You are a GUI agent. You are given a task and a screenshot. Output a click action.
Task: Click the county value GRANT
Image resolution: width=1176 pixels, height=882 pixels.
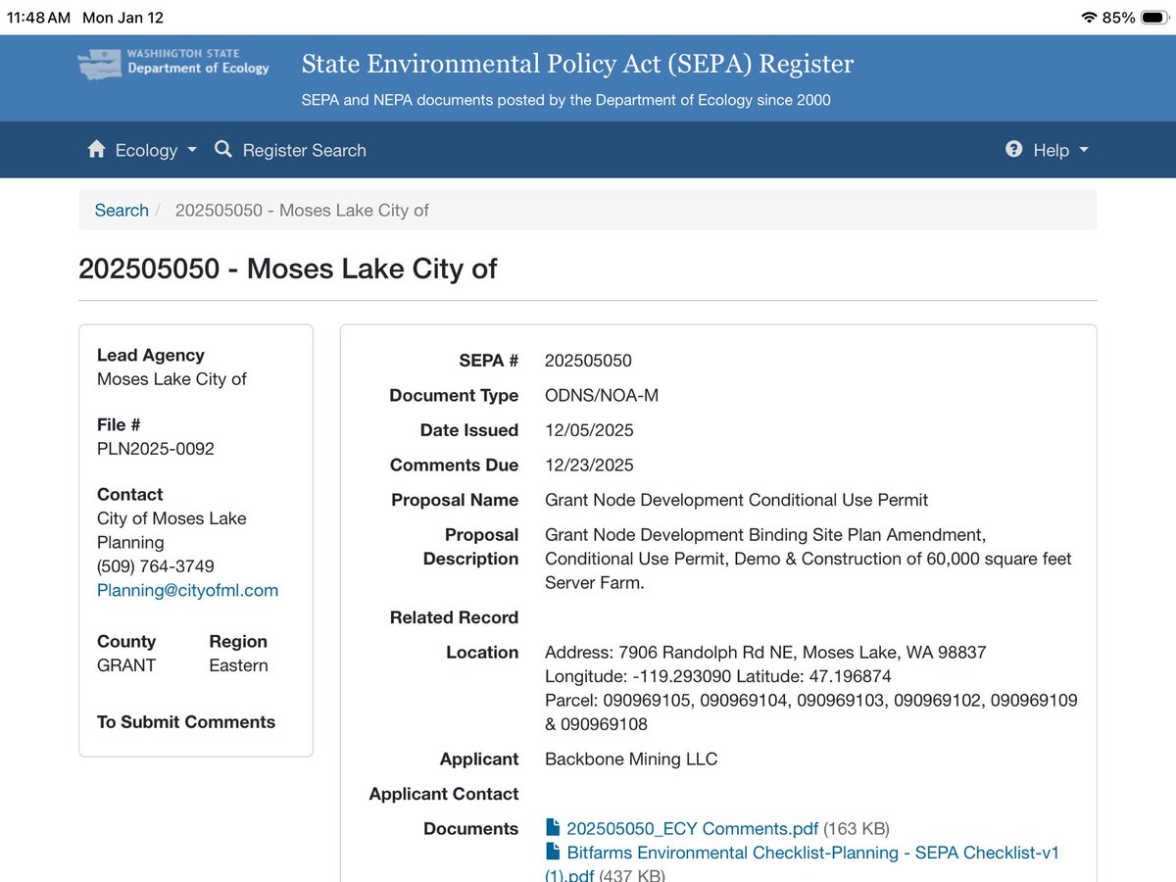tap(126, 665)
